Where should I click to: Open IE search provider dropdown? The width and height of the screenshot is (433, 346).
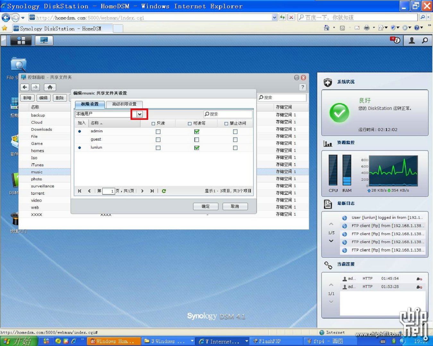(429, 17)
